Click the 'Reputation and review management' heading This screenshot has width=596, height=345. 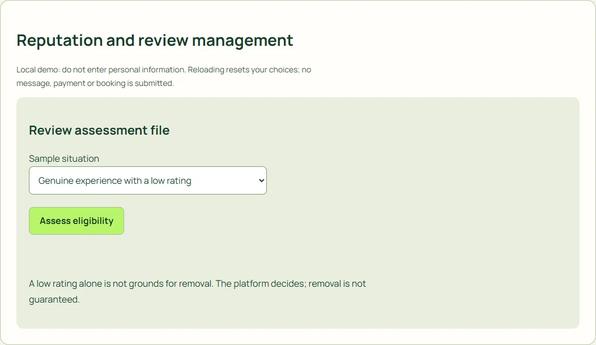pos(155,40)
